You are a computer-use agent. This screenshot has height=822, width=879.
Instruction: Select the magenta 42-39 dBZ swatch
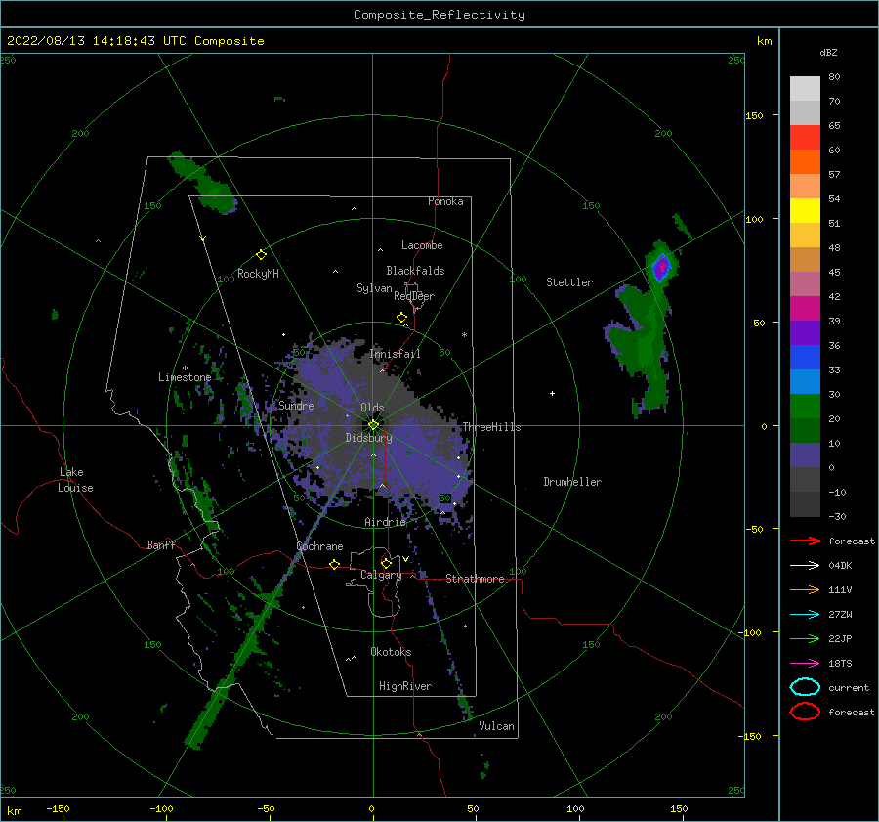pos(805,309)
